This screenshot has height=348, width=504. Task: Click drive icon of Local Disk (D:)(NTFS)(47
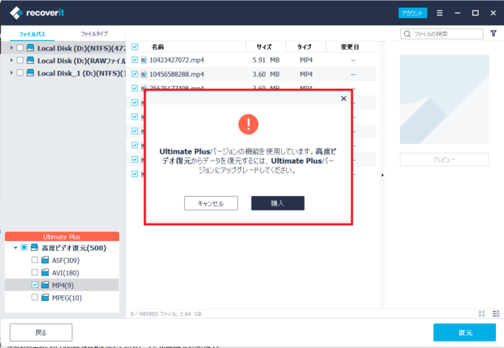coord(30,48)
